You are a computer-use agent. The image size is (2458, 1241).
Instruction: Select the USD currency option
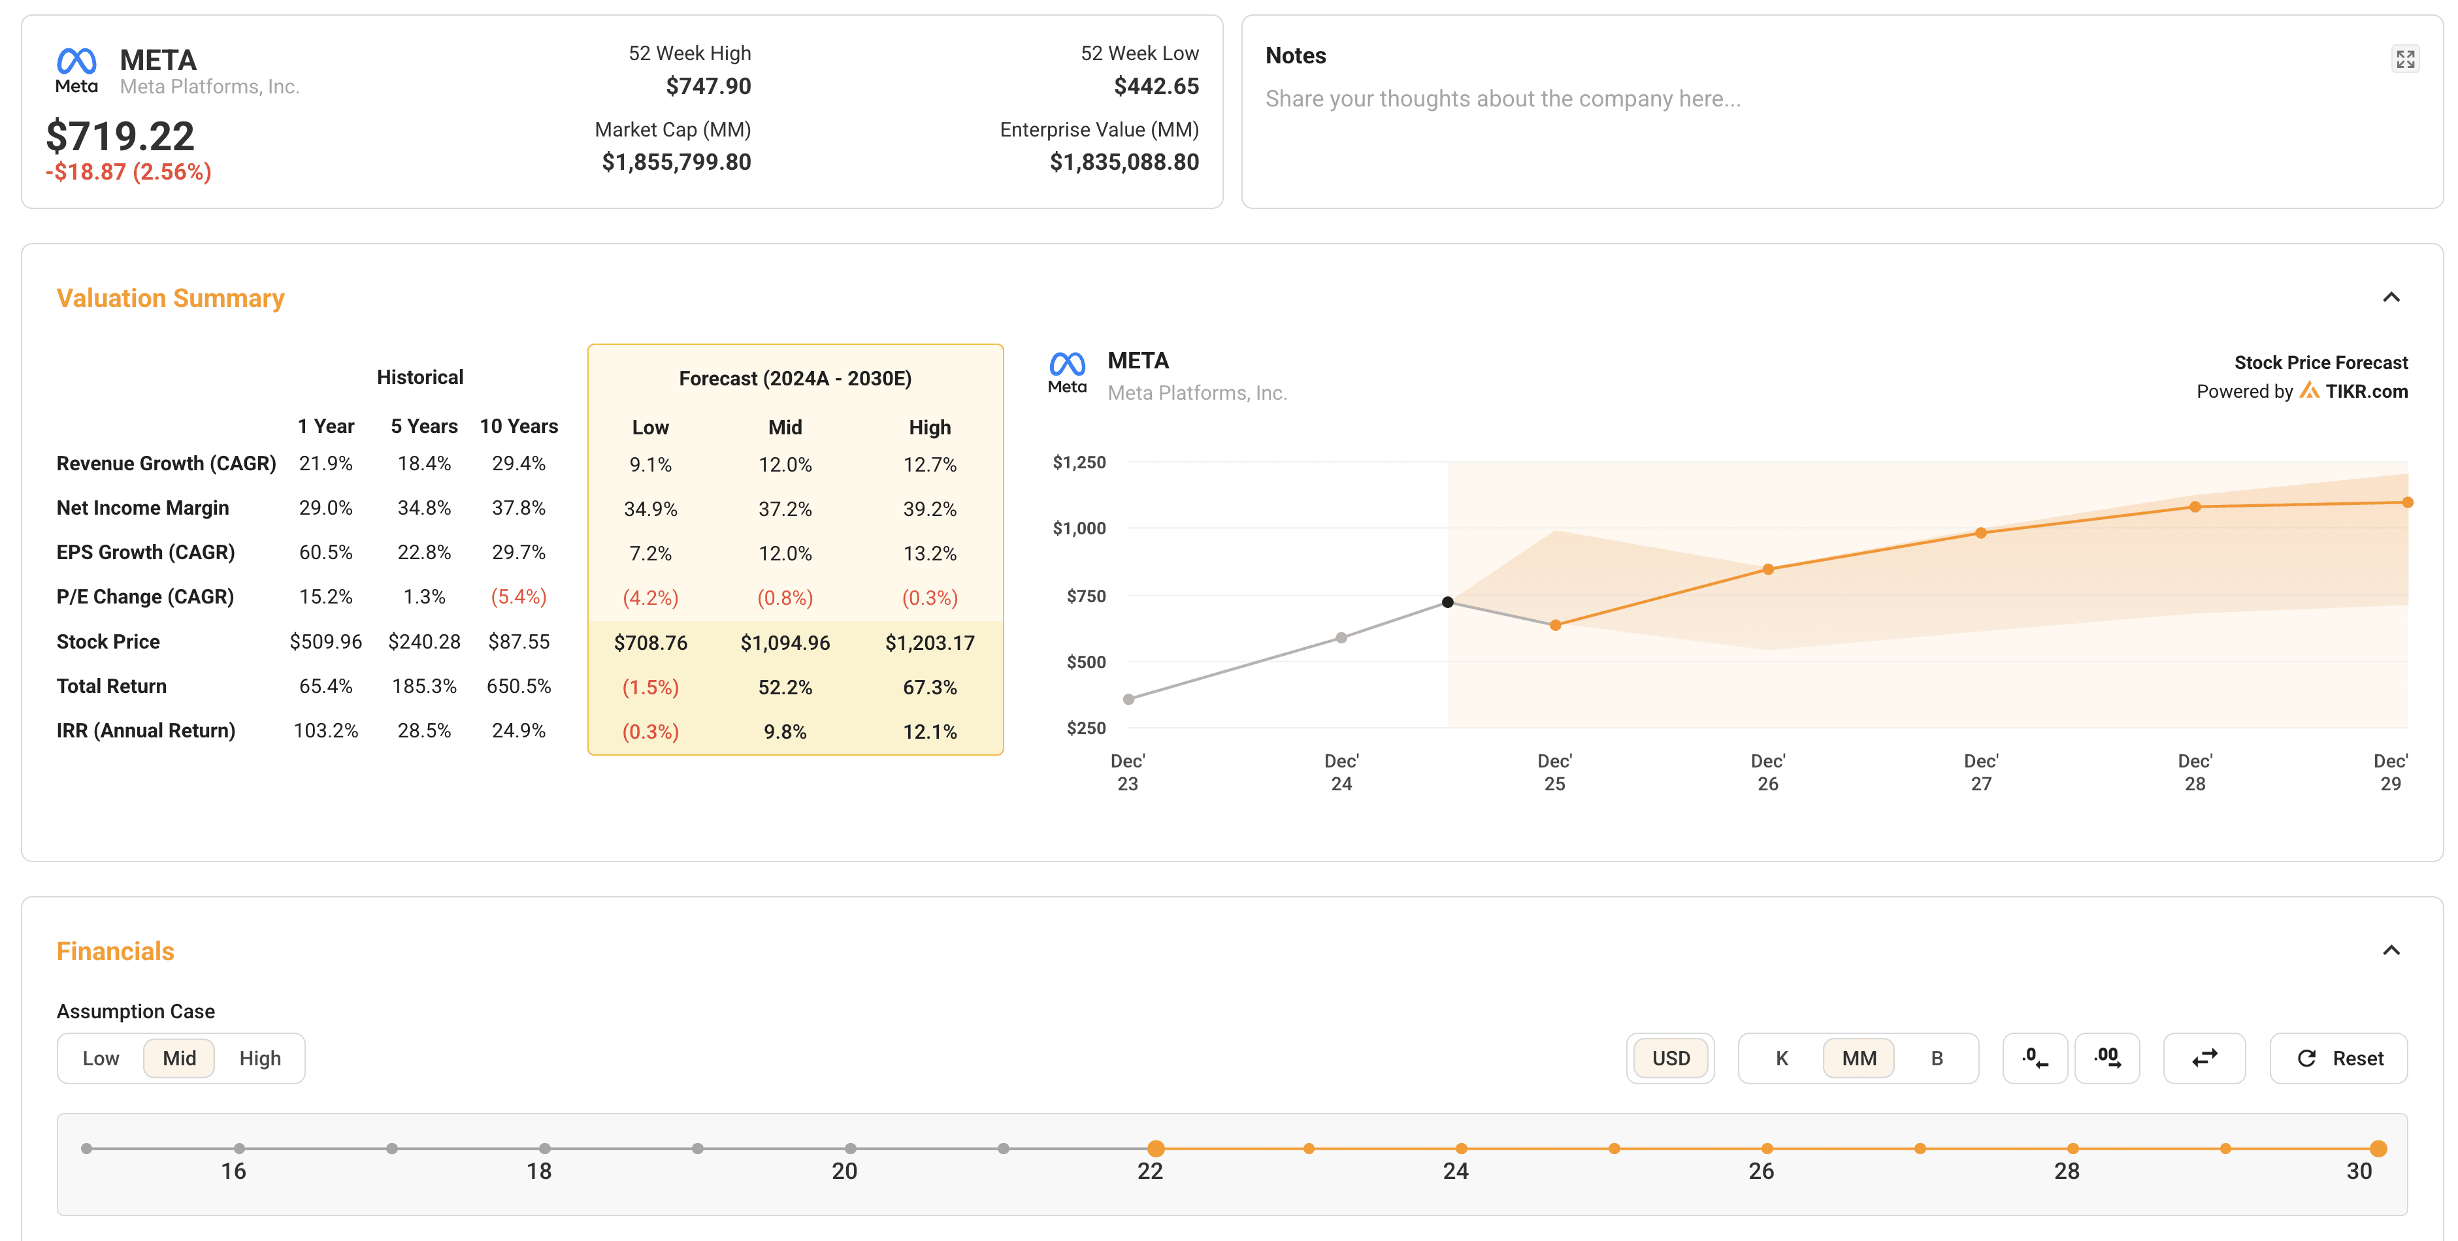click(x=1671, y=1058)
